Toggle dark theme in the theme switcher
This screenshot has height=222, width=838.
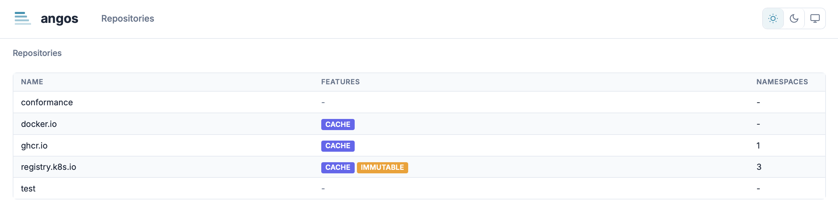[794, 18]
